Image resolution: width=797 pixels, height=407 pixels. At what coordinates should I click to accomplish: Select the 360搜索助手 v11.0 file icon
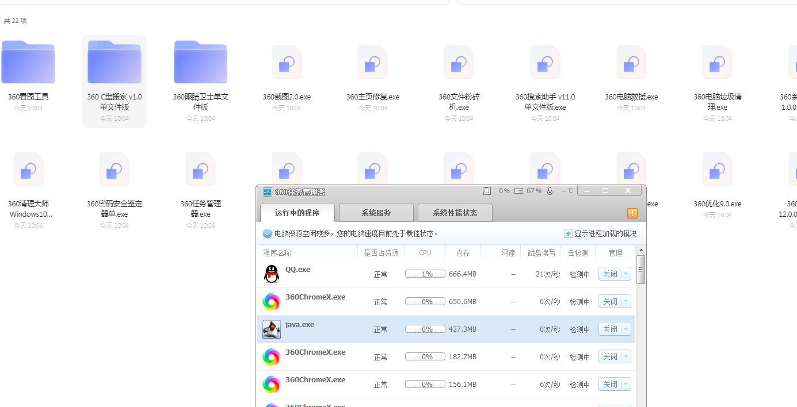point(545,62)
